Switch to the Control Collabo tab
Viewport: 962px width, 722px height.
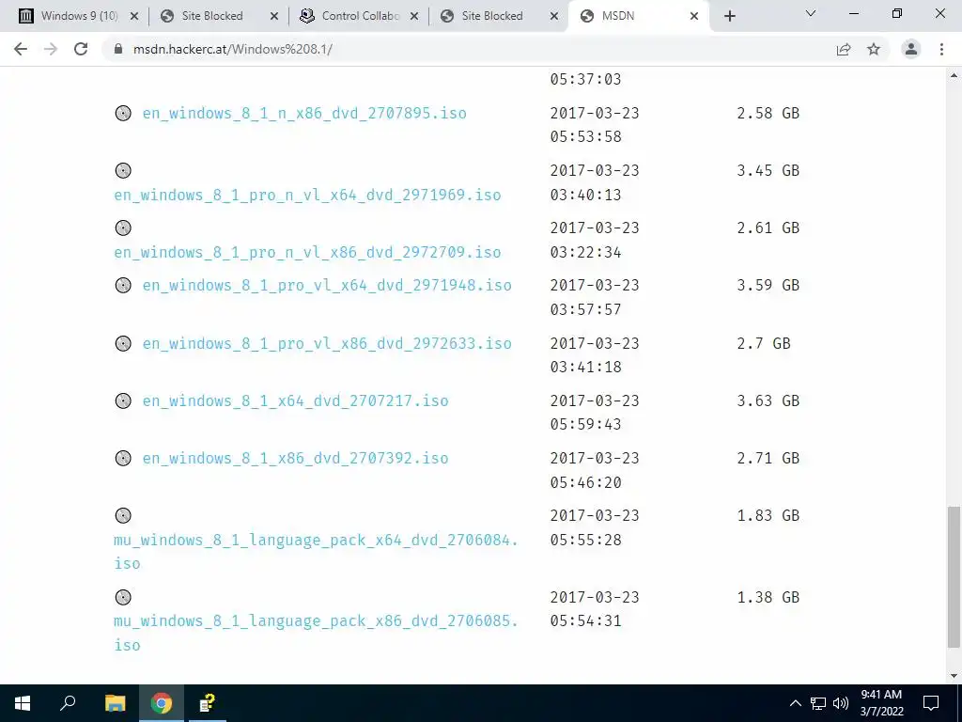360,16
